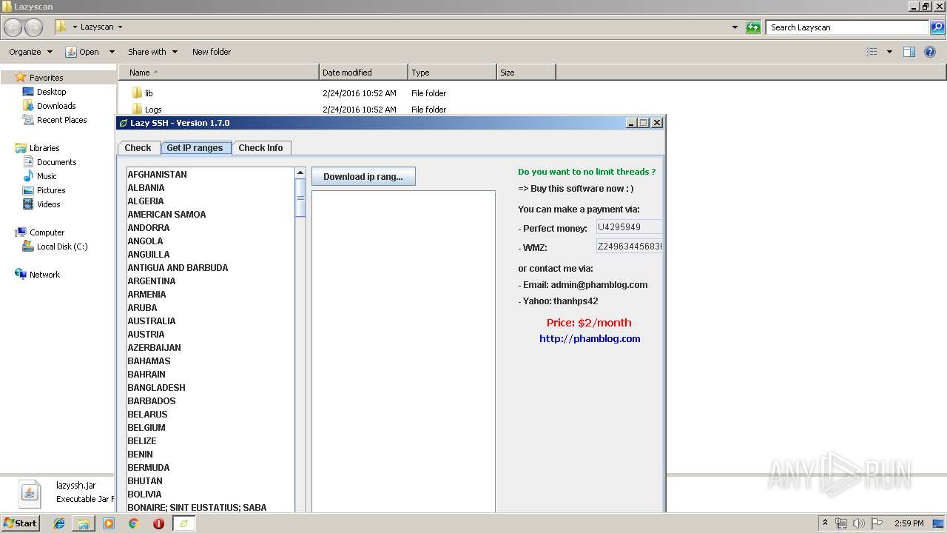Switch to the Get IP ranges tab
Screen dimensions: 947x533
coord(195,148)
